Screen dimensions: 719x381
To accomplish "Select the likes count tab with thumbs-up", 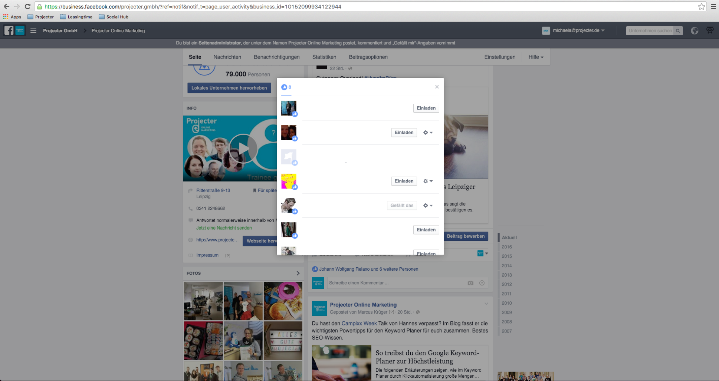I will (286, 87).
